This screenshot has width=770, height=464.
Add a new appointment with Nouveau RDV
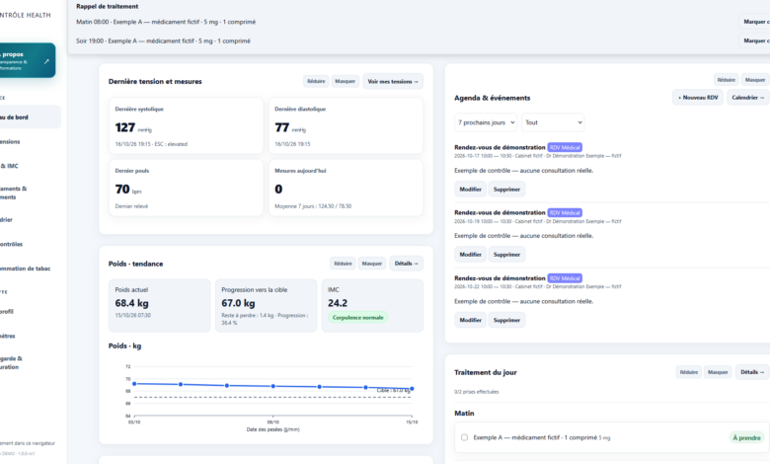(698, 98)
